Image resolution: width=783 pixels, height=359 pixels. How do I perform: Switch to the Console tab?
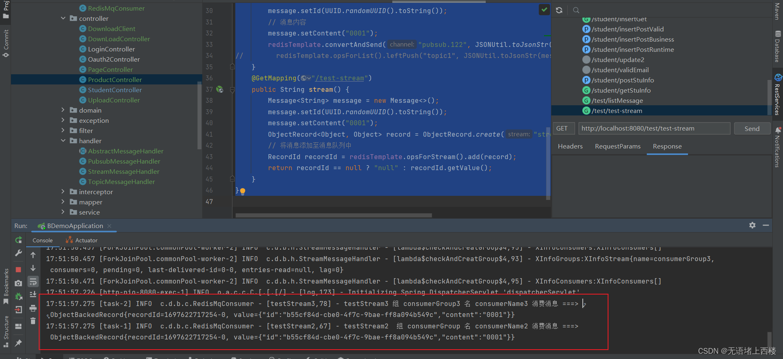42,240
